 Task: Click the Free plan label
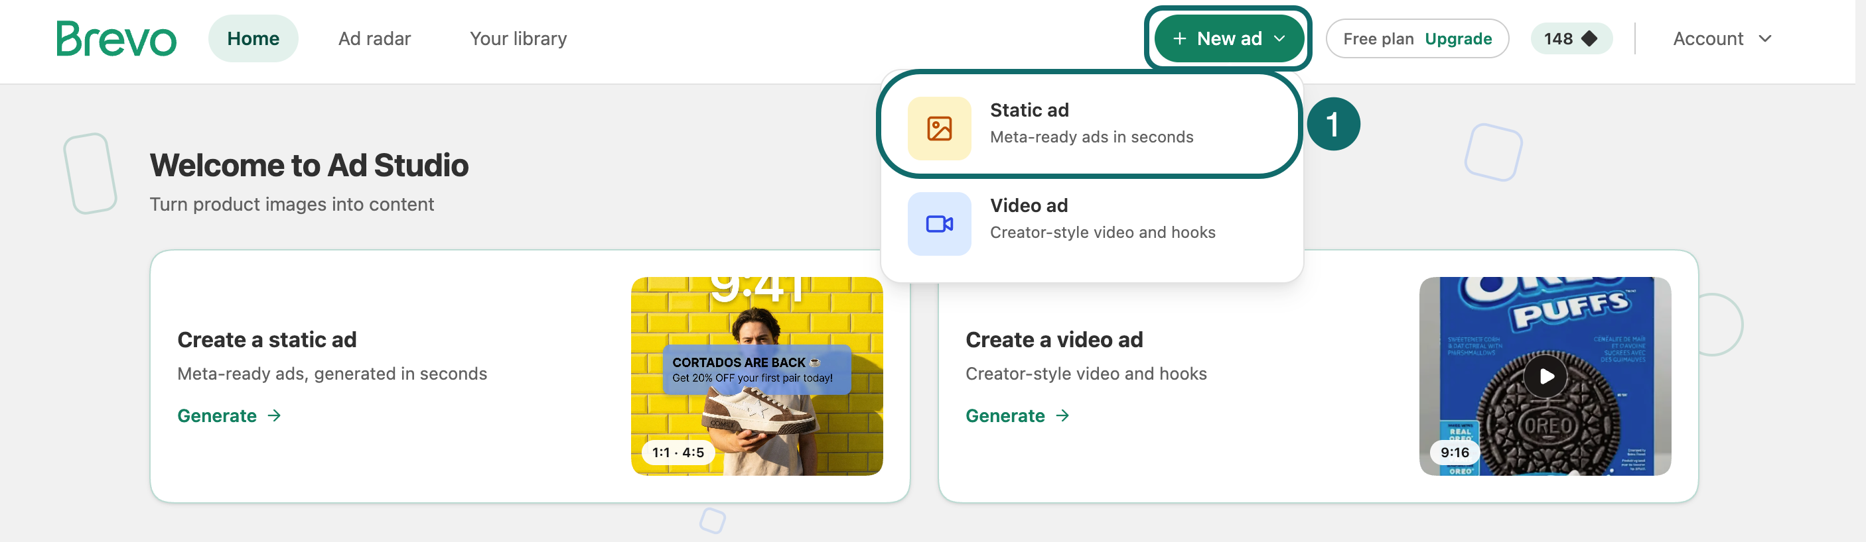click(1378, 38)
